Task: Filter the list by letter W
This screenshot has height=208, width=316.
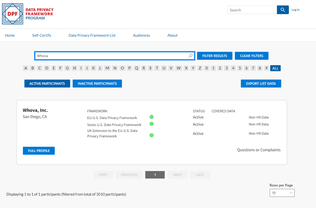Action: (x=179, y=68)
